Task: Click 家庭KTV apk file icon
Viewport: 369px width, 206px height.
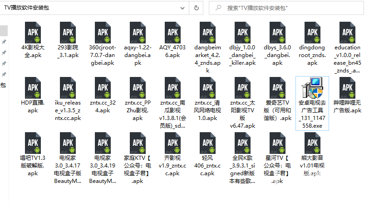Action: [138, 143]
